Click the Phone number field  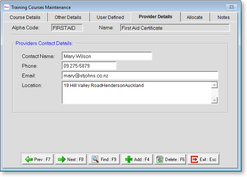[x=89, y=66]
